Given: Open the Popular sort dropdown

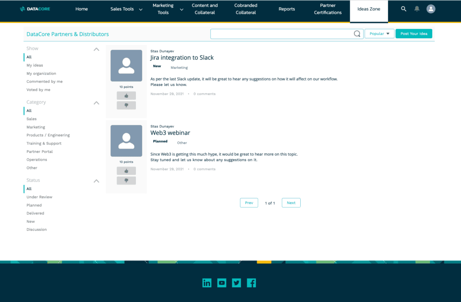Looking at the screenshot, I should (379, 34).
